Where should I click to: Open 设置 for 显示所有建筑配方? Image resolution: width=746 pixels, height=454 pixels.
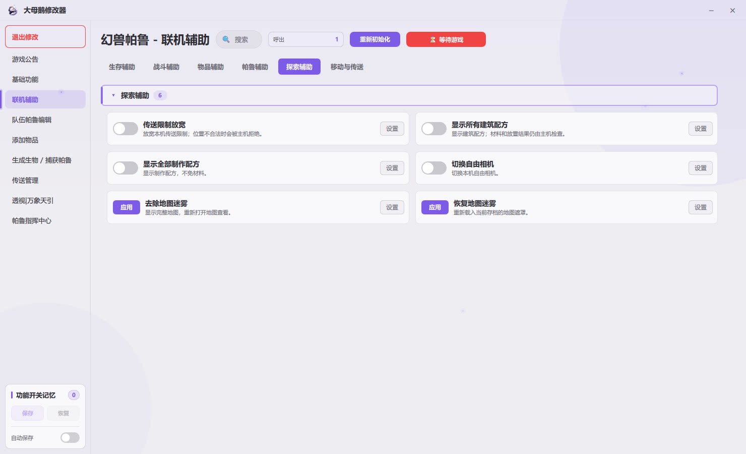click(701, 129)
